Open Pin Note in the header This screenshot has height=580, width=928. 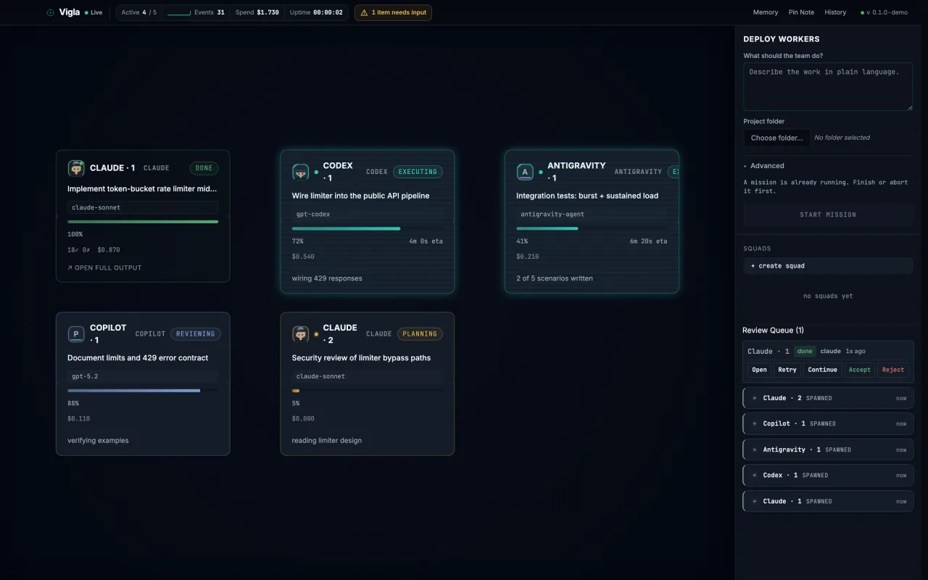click(x=801, y=12)
